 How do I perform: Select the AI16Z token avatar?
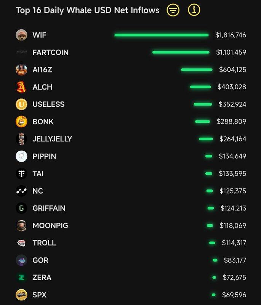[x=21, y=70]
